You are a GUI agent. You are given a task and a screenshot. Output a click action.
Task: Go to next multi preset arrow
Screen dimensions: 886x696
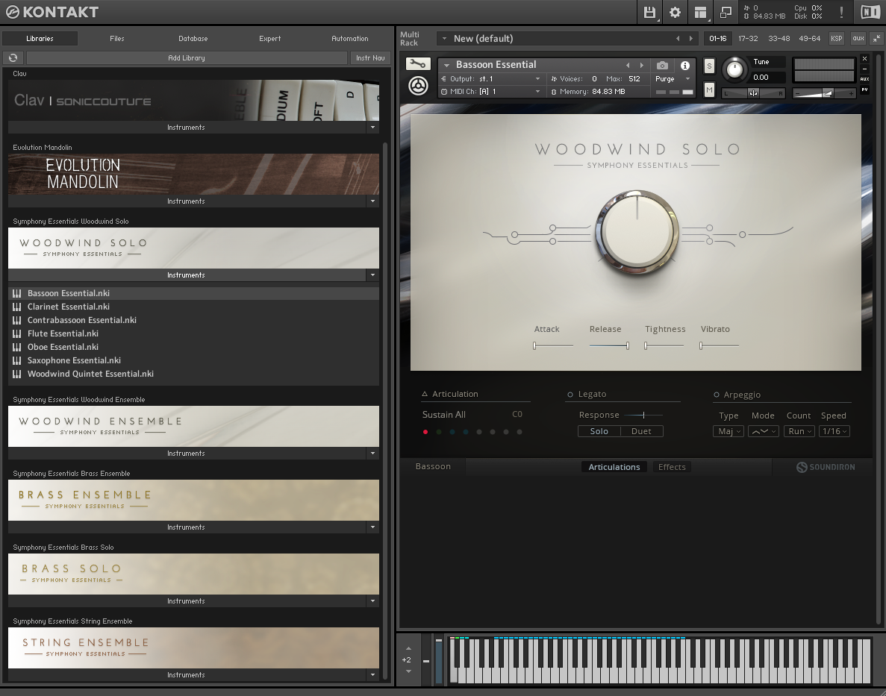coord(690,38)
